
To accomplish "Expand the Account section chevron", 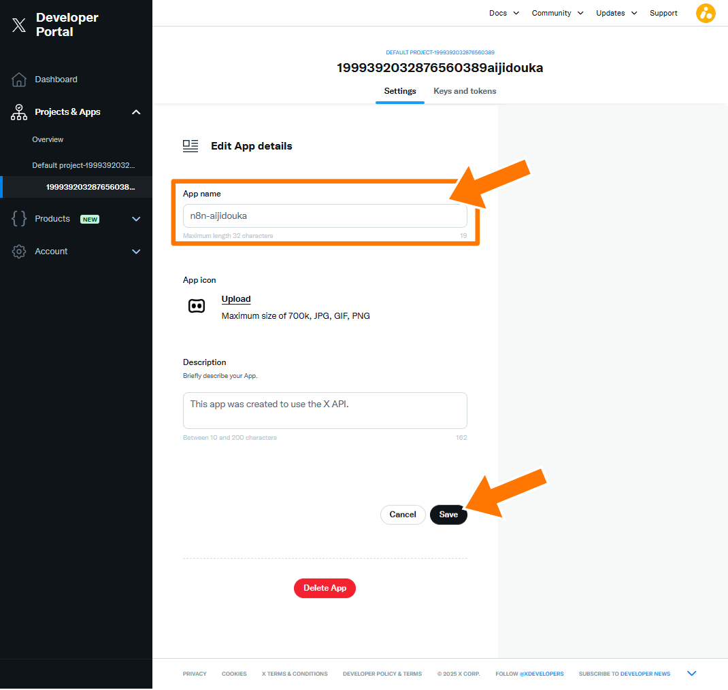I will coord(136,252).
